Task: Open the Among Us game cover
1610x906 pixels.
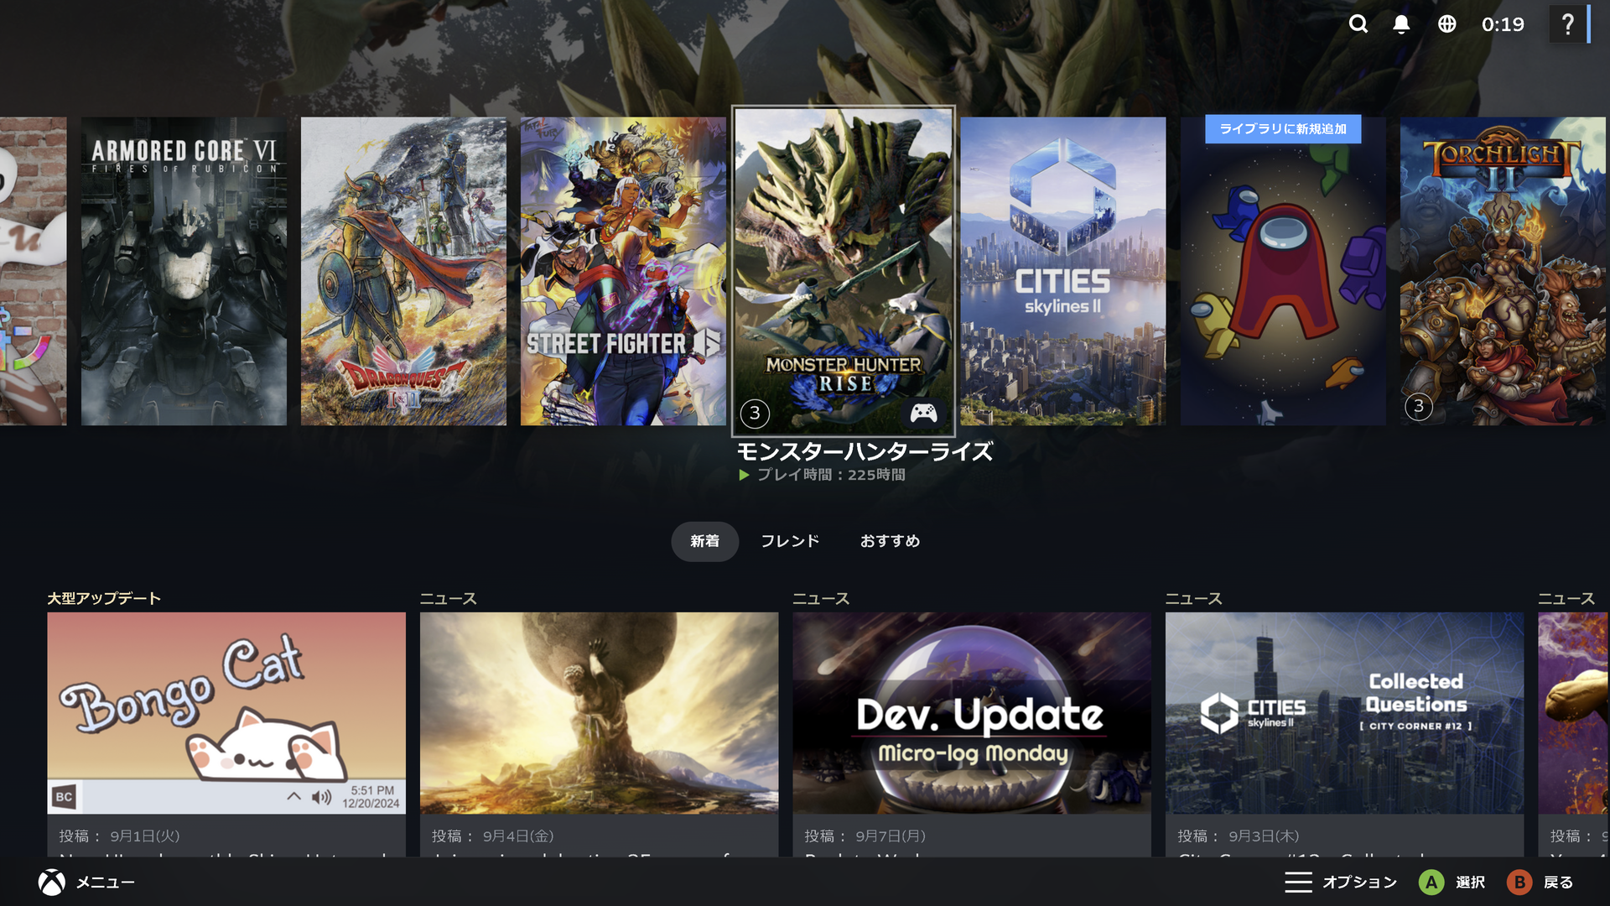Action: 1283,271
